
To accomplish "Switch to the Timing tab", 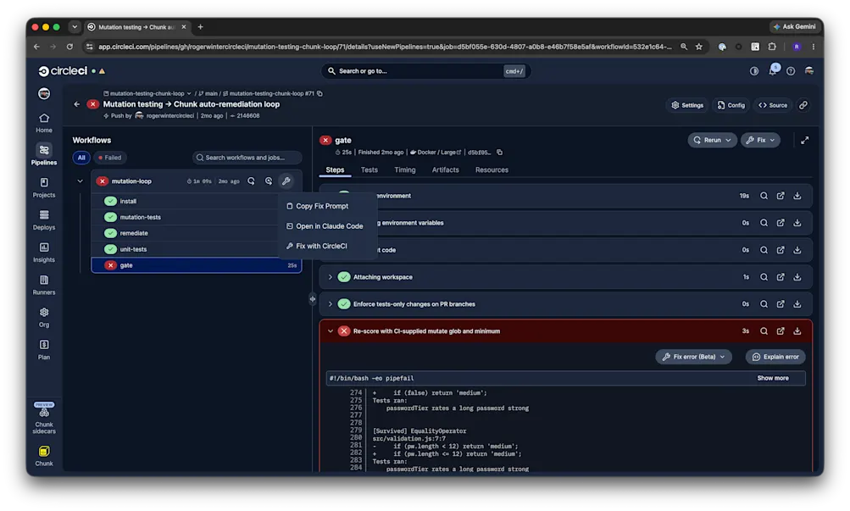I will (x=404, y=169).
